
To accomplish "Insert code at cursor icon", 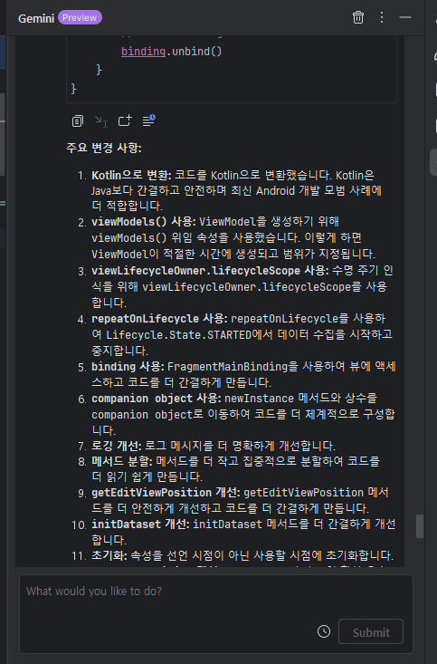I will 101,121.
